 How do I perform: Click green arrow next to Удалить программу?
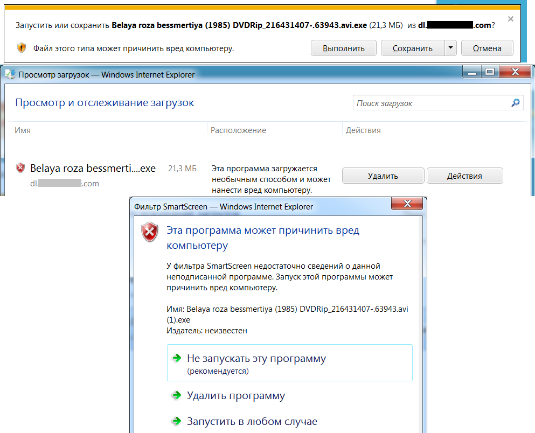pyautogui.click(x=177, y=395)
